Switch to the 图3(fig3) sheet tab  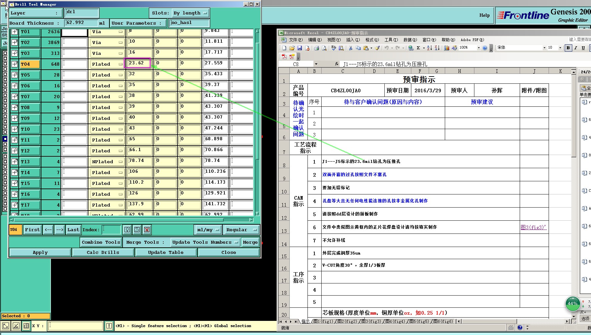[x=371, y=322]
